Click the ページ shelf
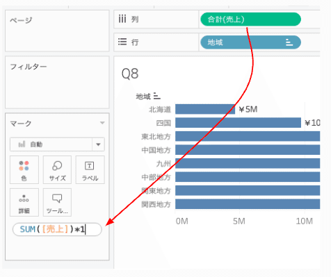Viewport: 331px width, 277px height. (x=57, y=31)
